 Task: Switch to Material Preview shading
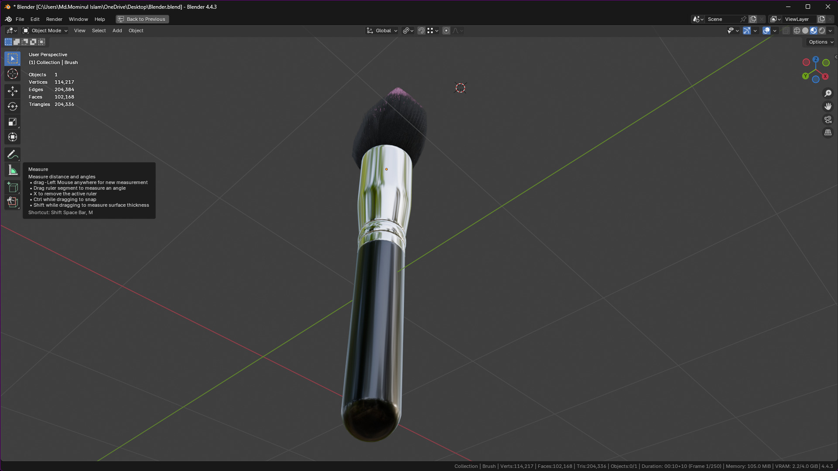[814, 31]
